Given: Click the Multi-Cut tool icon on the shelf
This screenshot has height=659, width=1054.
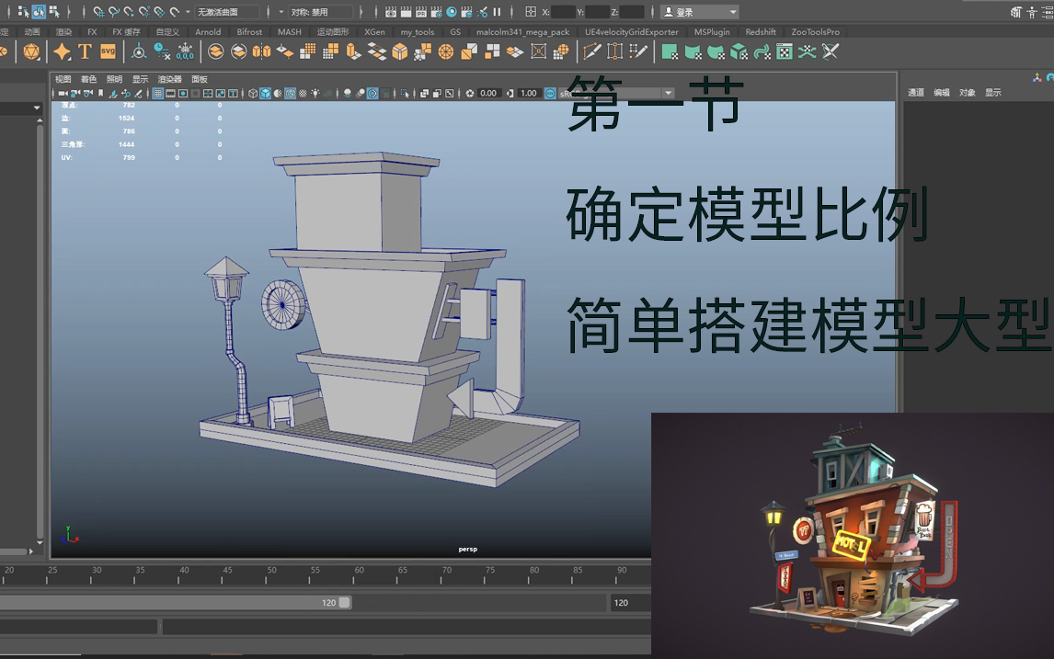Looking at the screenshot, I should point(591,52).
